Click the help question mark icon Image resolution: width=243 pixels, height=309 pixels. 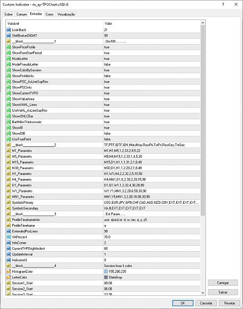click(223, 4)
